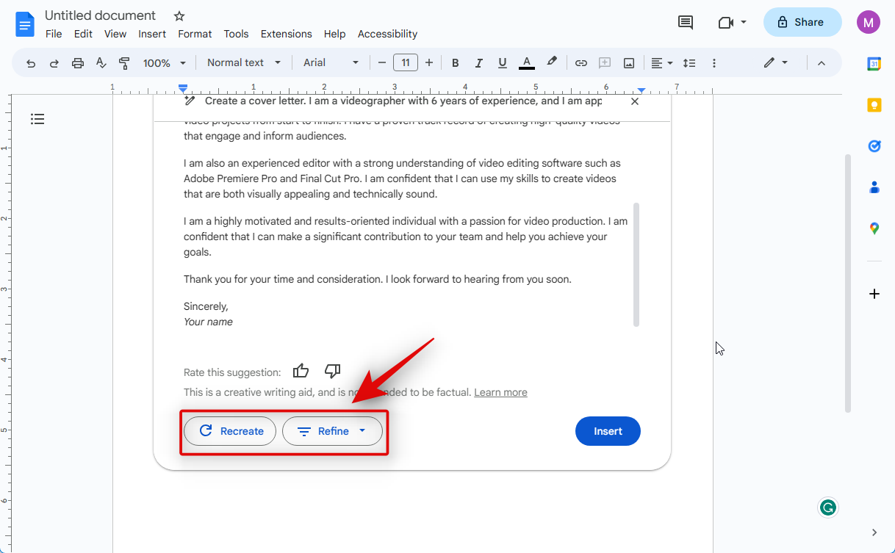
Task: Print the document using printer icon
Action: coord(78,63)
